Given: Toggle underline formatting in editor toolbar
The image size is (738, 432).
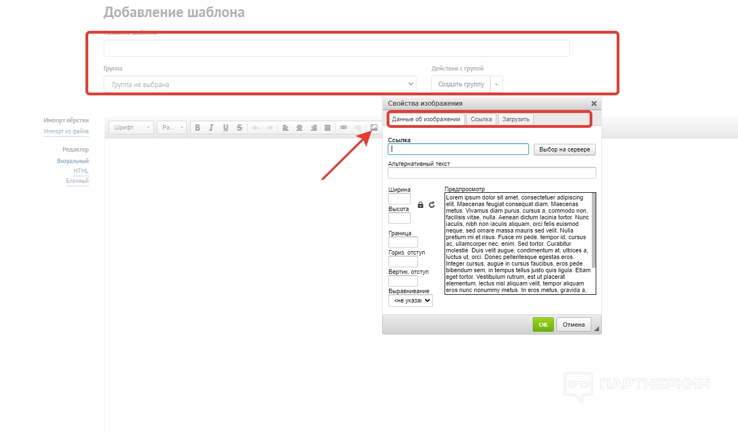Looking at the screenshot, I should (x=226, y=128).
